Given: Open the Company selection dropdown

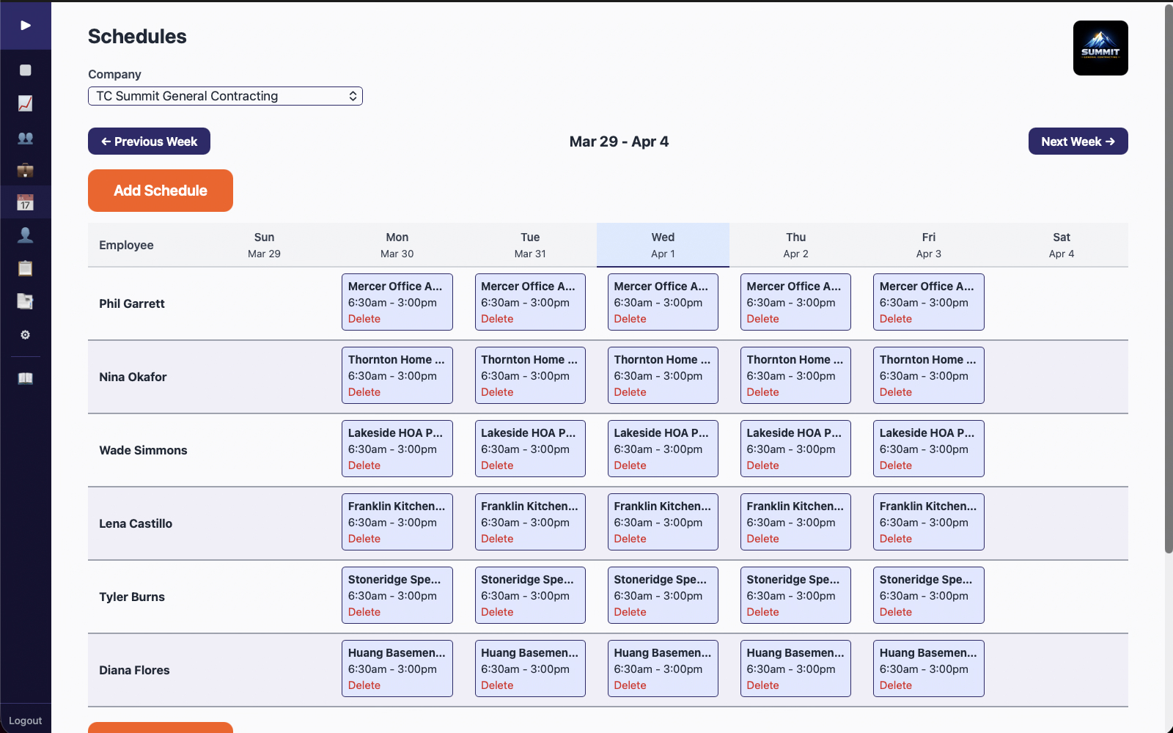Looking at the screenshot, I should coord(225,96).
